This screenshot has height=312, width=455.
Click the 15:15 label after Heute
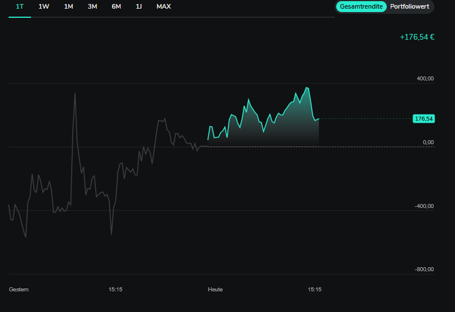tap(314, 290)
